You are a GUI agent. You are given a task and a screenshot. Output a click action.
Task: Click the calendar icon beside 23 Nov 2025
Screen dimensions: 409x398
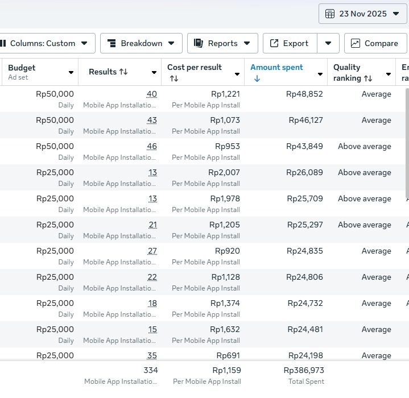tap(330, 14)
